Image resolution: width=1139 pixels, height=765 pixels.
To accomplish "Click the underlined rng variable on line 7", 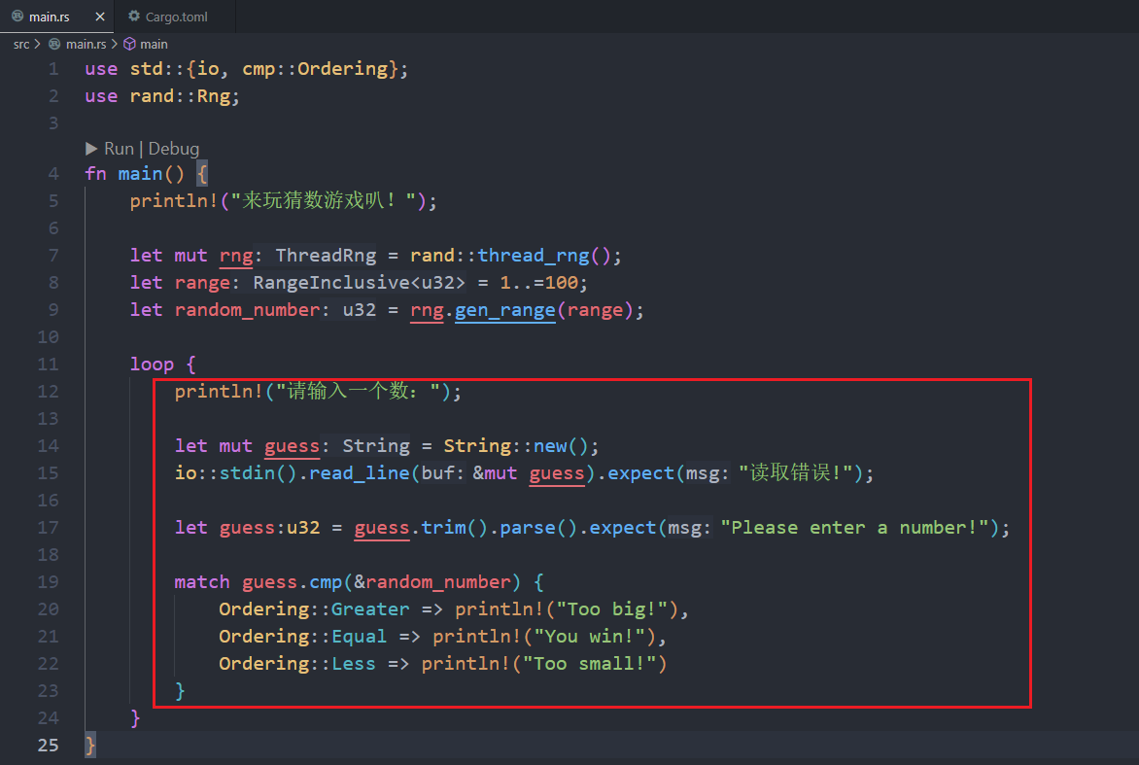I will click(234, 255).
